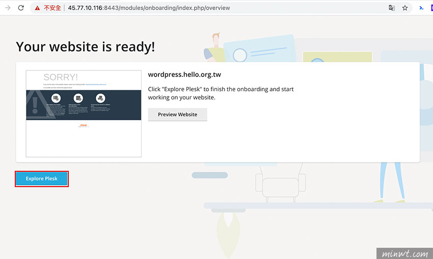Click the blue extension icon in the toolbar
Viewport: 433px width, 259px height.
(x=421, y=8)
